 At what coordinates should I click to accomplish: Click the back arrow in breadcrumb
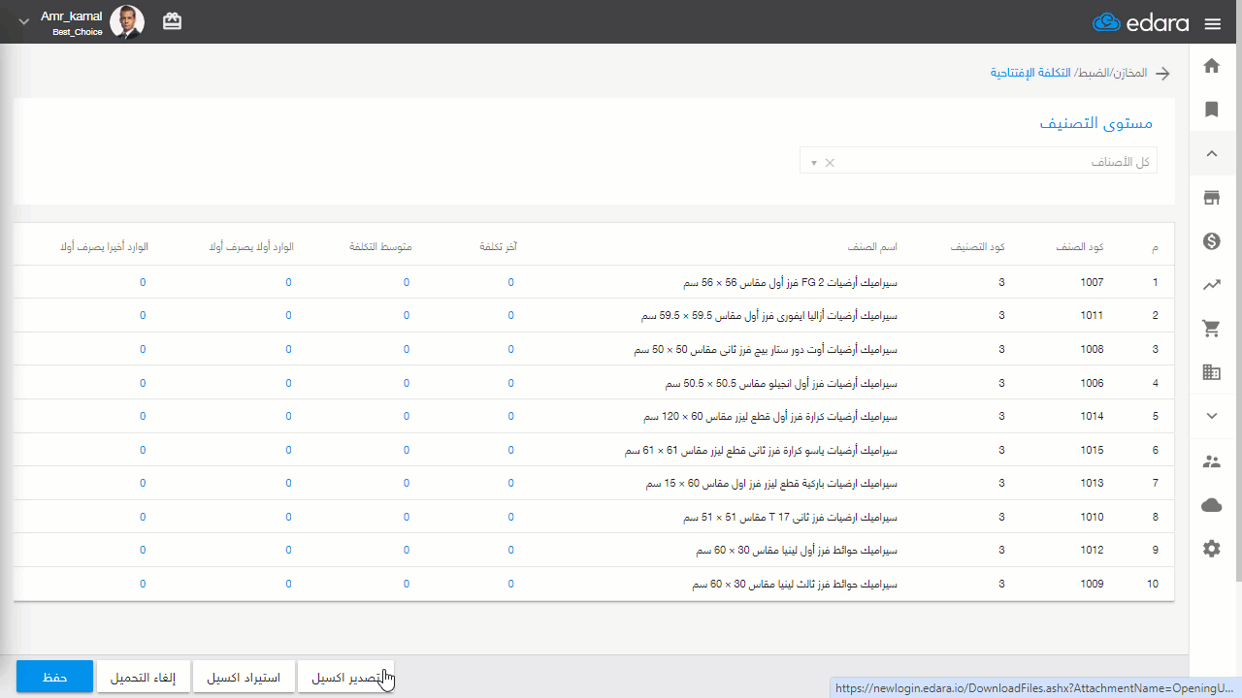1162,74
